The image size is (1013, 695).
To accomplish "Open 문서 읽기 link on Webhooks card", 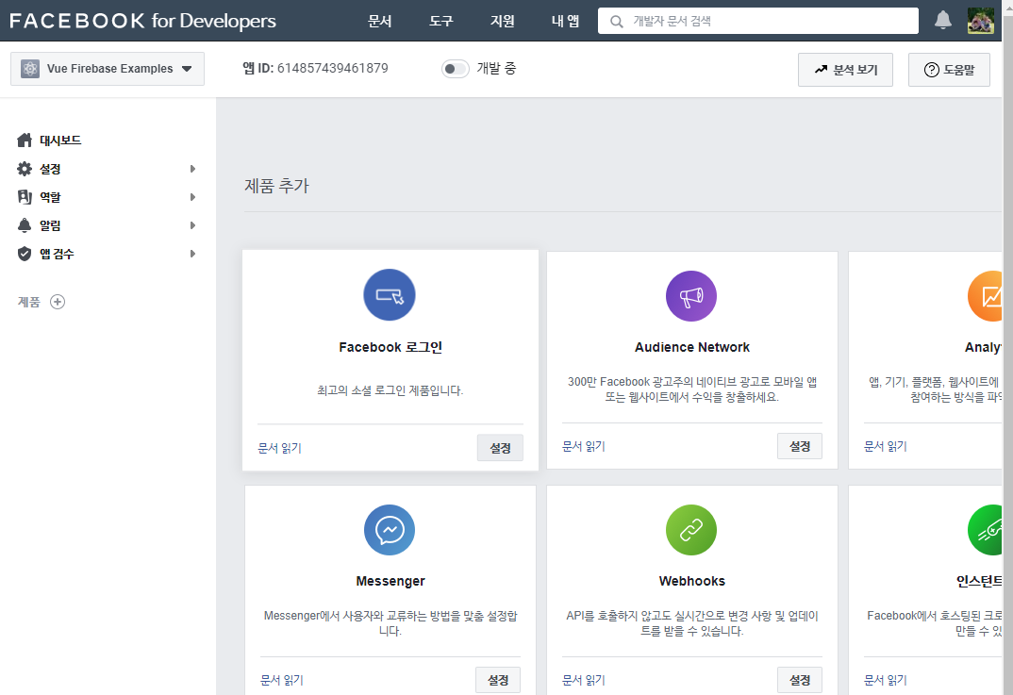I will tap(584, 680).
